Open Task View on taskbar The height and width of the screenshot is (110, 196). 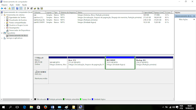[17, 107]
